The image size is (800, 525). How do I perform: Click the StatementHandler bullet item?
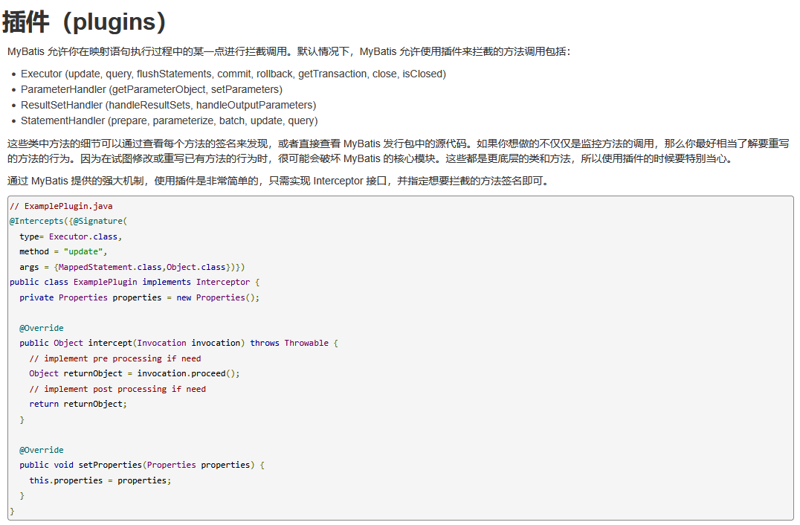click(x=169, y=121)
